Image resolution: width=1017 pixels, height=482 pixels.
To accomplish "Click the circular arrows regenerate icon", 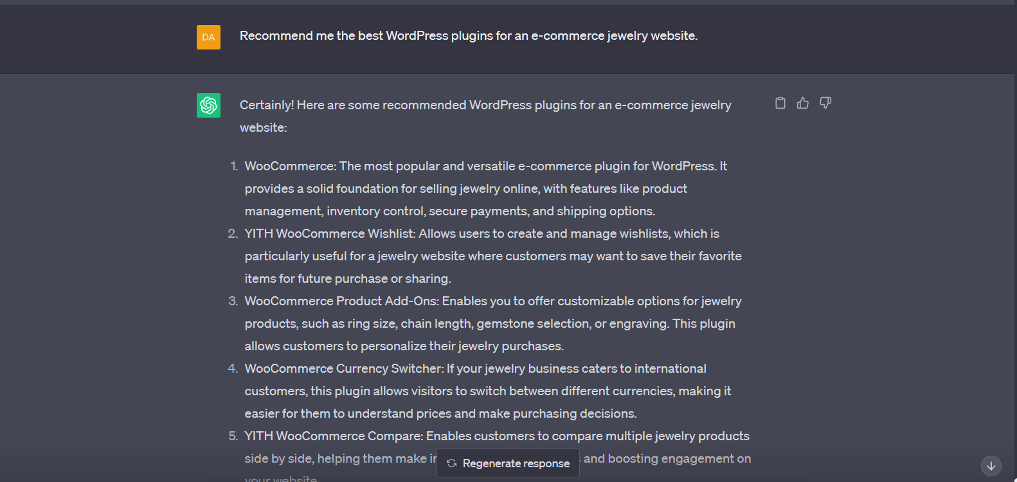I will (452, 463).
